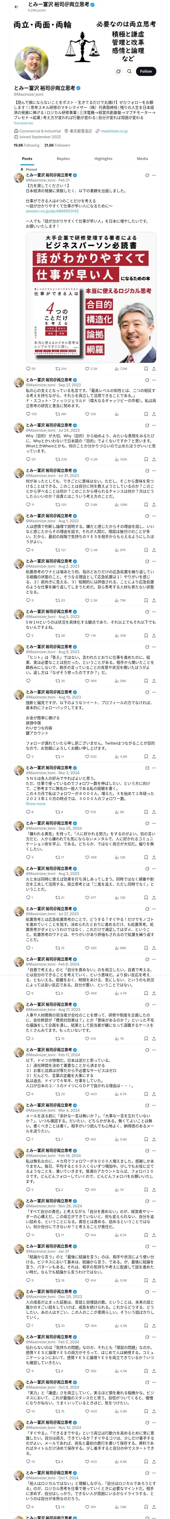Click the Translate bio link
This screenshot has height=1519, width=170.
pyautogui.click(x=23, y=123)
